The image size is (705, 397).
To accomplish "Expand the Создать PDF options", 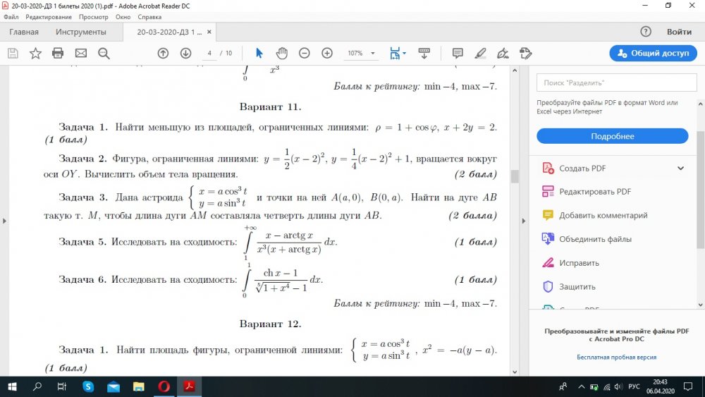I will pos(680,169).
